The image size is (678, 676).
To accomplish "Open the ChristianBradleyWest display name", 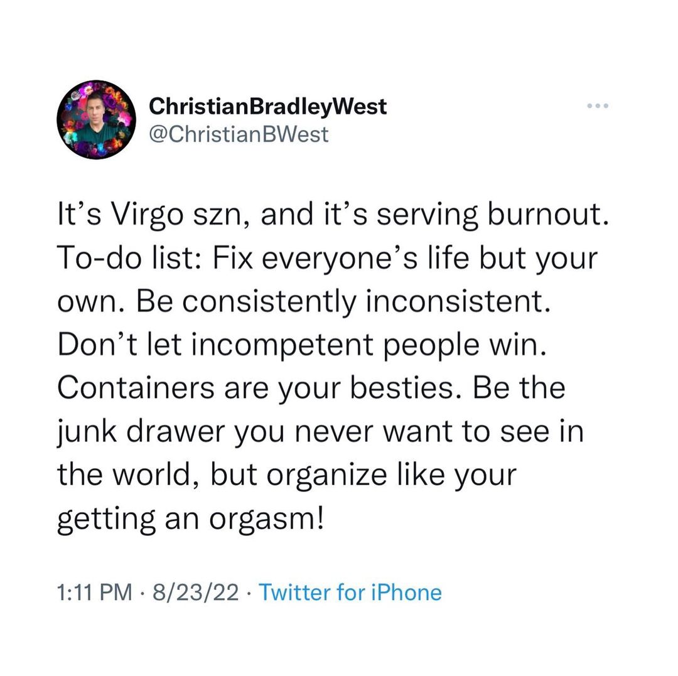I will (x=267, y=107).
